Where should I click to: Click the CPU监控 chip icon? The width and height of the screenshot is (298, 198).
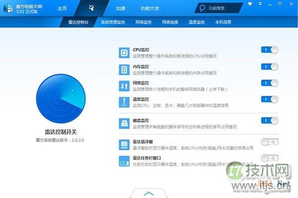124,53
